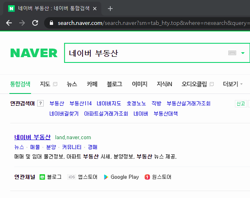
Task: Open the 앱스토어 related channel link
Action: 88,177
